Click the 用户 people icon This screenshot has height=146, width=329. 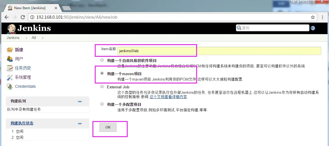pos(10,59)
